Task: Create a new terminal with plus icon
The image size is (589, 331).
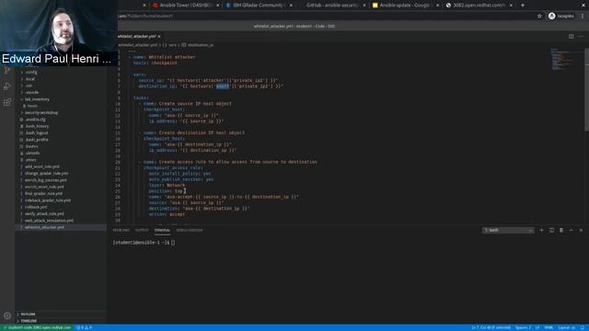Action: [541, 230]
